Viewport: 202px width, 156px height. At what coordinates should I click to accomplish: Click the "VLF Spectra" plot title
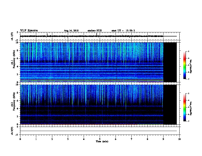[x=29, y=31]
